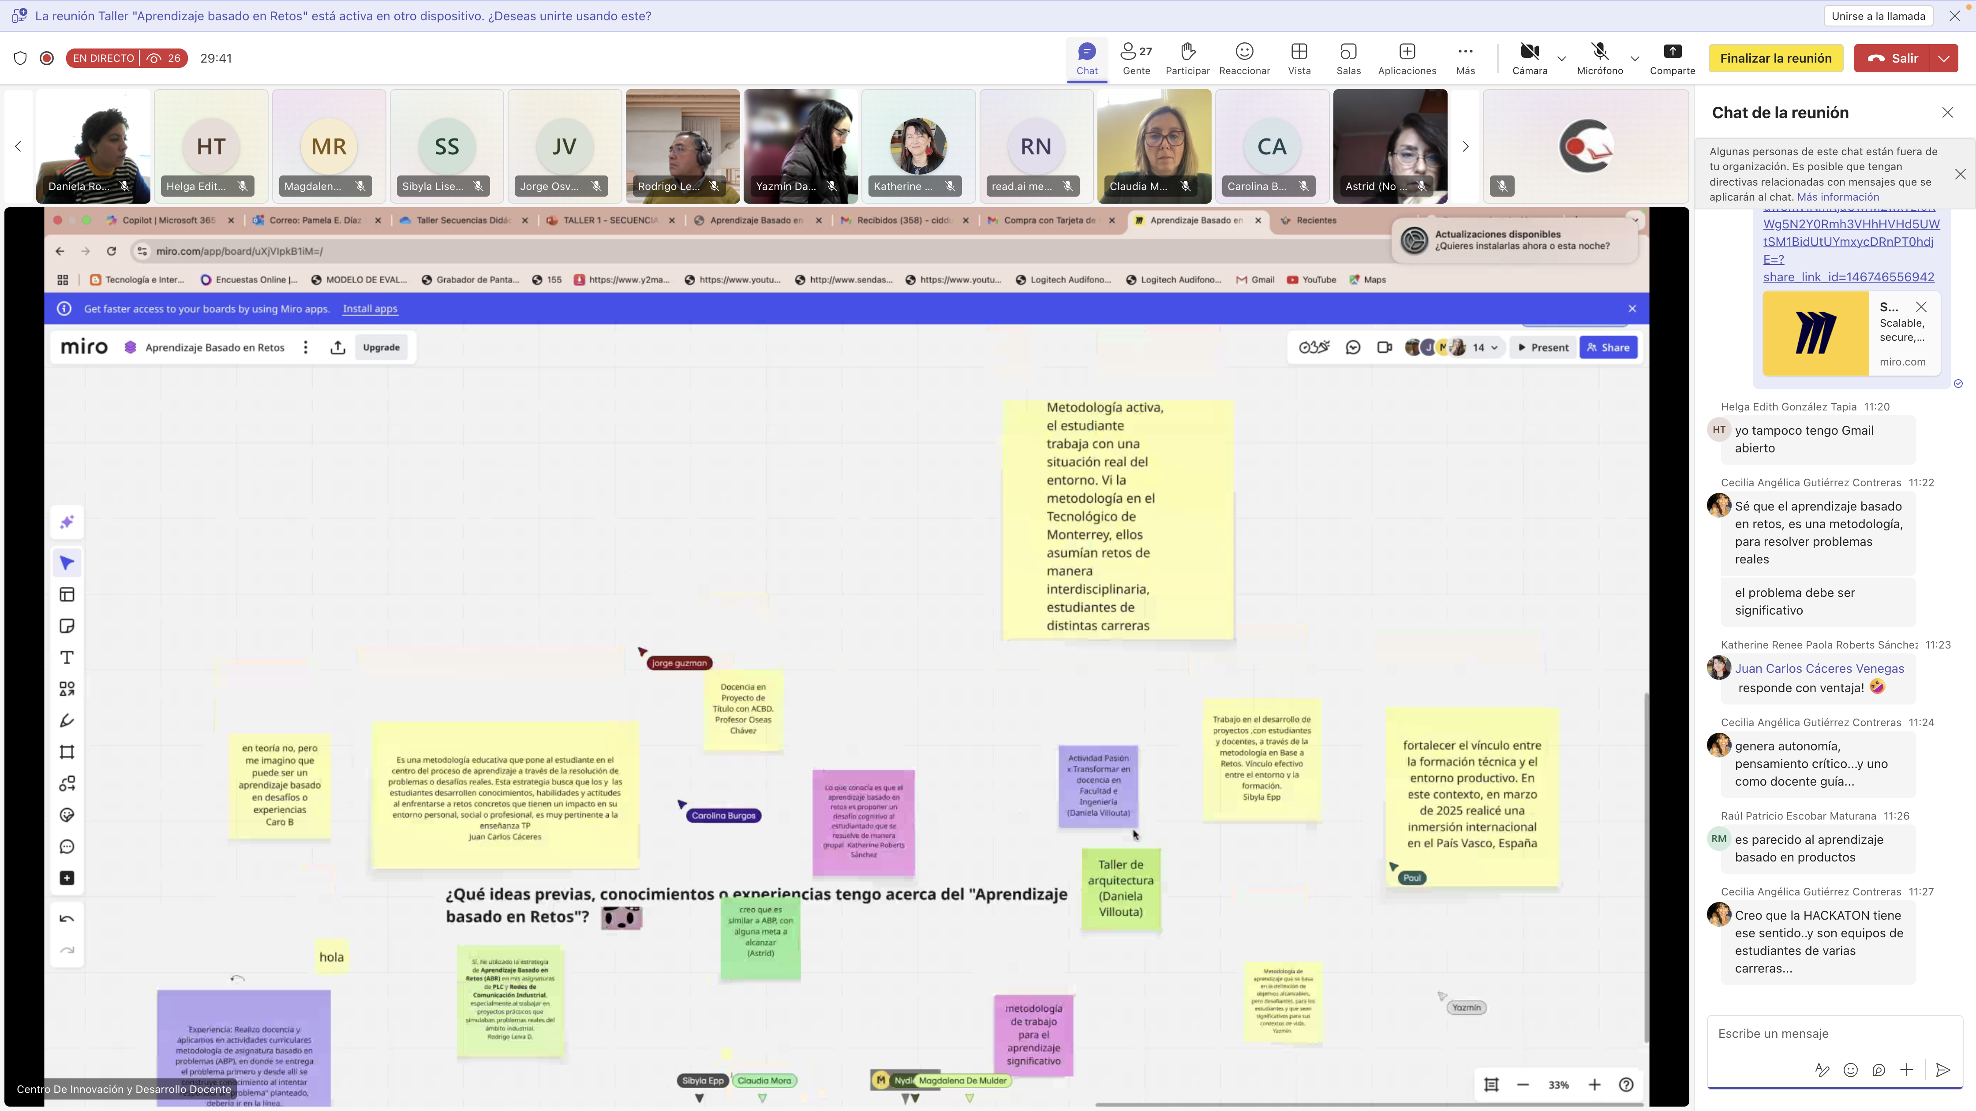Open the Reaccionar emoji menu
The image size is (1976, 1111).
click(1244, 58)
